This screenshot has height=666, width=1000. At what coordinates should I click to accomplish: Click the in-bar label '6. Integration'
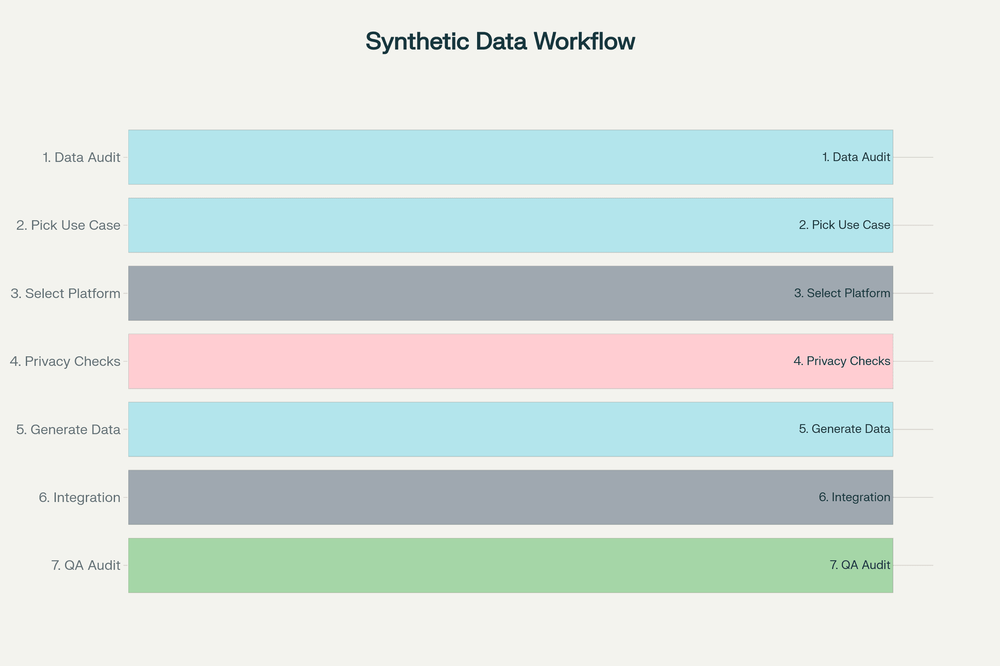[855, 497]
